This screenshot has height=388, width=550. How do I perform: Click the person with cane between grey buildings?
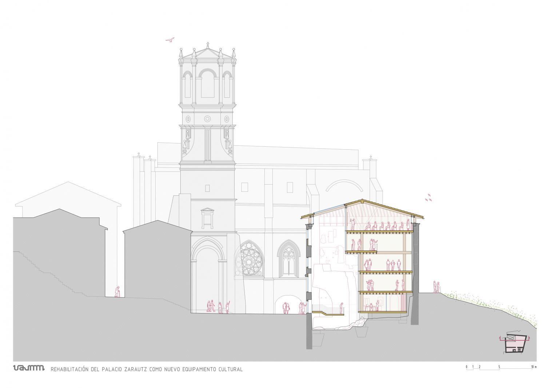pyautogui.click(x=117, y=292)
